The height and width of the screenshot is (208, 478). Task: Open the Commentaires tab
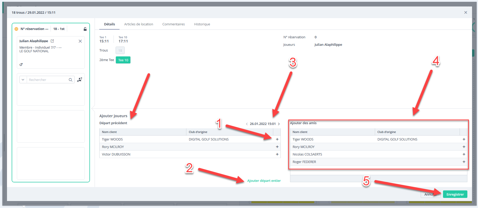point(174,24)
